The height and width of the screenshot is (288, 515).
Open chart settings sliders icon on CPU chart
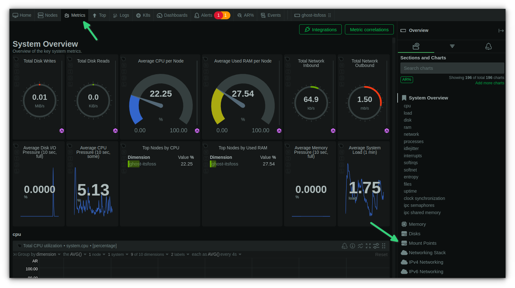[376, 246]
